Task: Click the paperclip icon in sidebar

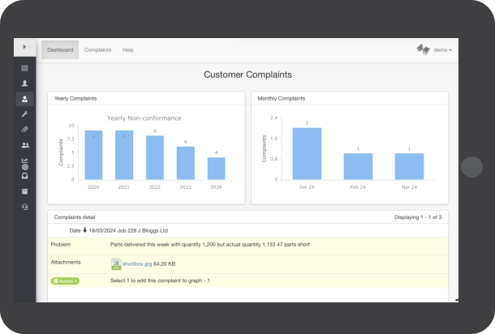Action: (x=24, y=130)
